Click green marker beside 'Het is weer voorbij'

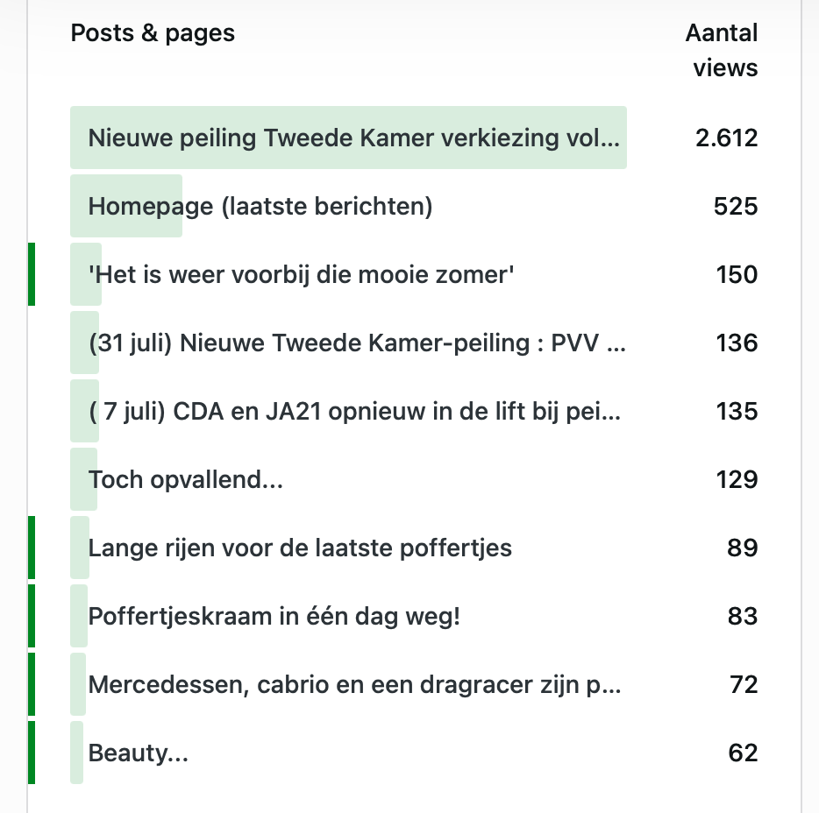click(x=32, y=275)
